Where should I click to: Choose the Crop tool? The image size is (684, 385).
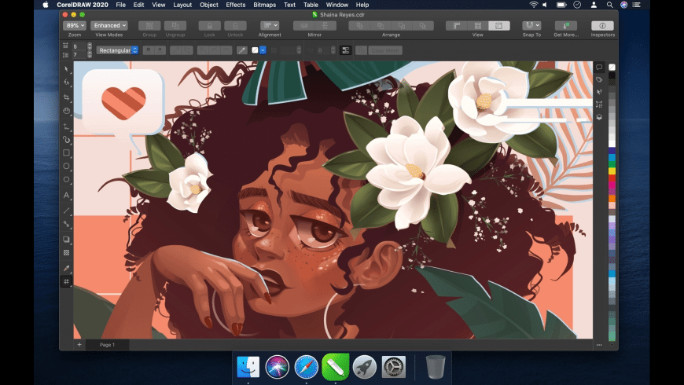(66, 97)
